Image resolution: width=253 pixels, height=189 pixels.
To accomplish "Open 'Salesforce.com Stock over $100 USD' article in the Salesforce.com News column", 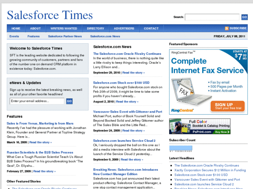I will click(121, 83).
